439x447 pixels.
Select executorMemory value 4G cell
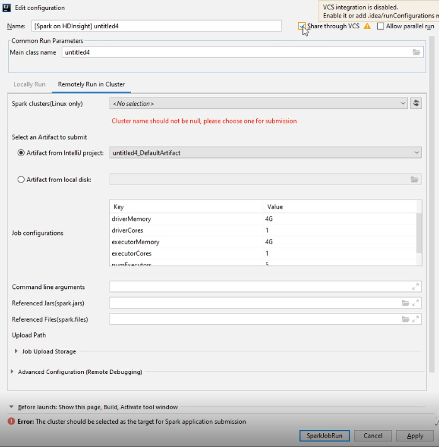pos(339,242)
